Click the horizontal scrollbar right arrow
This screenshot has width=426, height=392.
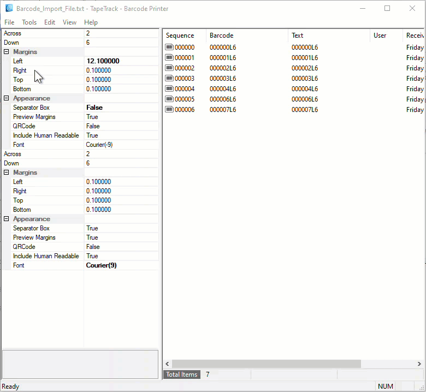tap(419, 364)
